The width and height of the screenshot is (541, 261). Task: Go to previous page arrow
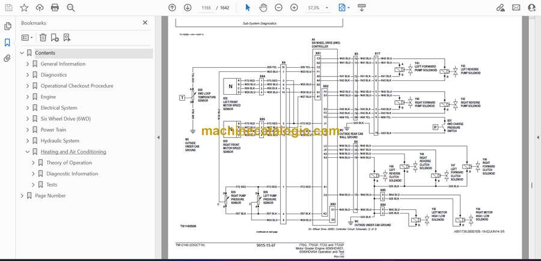[x=172, y=8]
